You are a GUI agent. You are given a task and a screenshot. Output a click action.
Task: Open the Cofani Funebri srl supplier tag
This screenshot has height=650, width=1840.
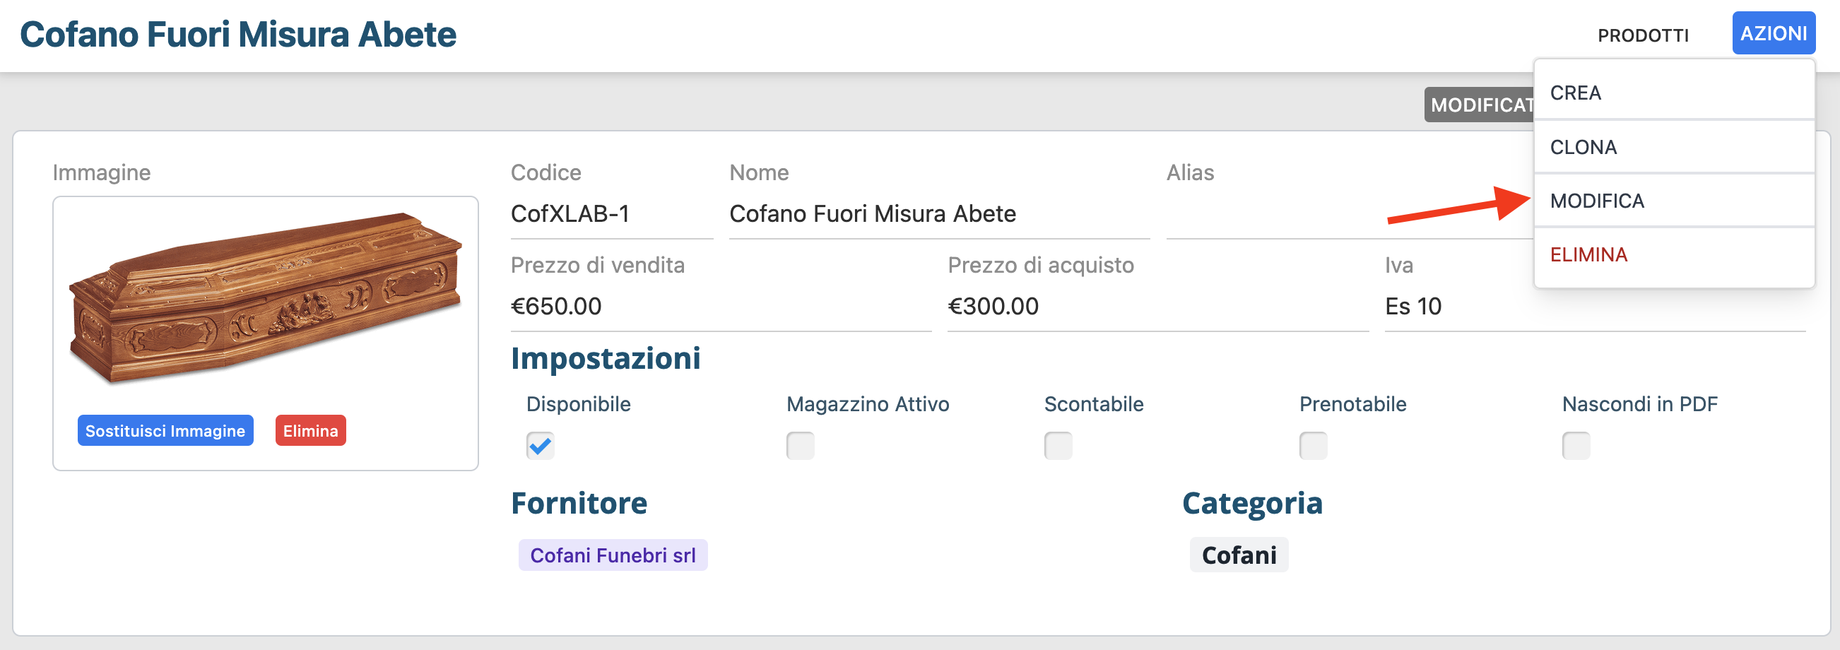click(612, 555)
